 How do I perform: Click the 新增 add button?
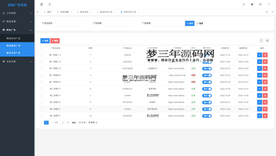pos(45,41)
